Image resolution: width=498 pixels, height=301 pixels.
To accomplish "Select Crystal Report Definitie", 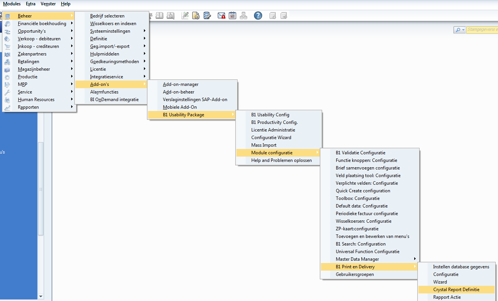I will [456, 290].
